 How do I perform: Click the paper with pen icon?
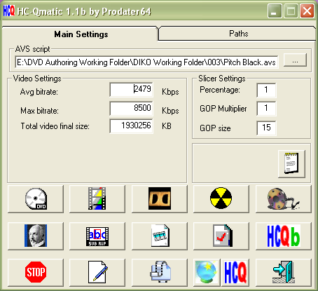(97, 273)
